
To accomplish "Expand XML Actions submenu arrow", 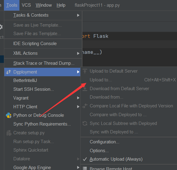I will coord(78,53).
